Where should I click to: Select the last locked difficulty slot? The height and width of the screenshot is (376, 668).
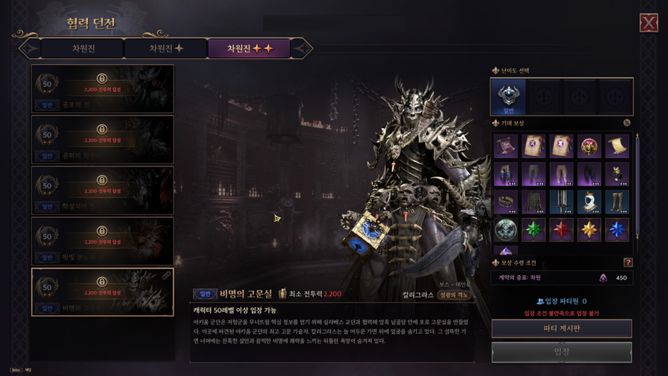(x=615, y=97)
